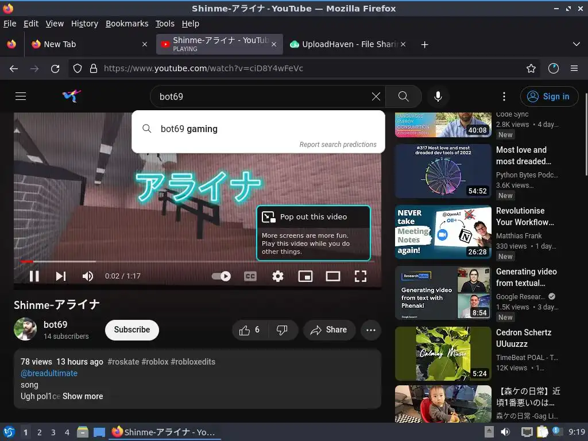Open 'Most love and most dreaded' thumbnail
This screenshot has width=588, height=441.
coord(443,171)
